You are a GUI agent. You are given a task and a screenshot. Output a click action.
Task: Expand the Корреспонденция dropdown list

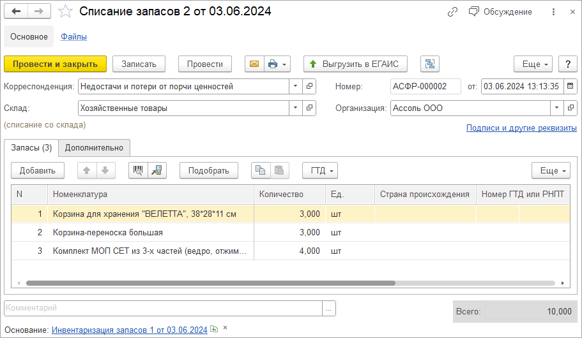[x=295, y=86]
